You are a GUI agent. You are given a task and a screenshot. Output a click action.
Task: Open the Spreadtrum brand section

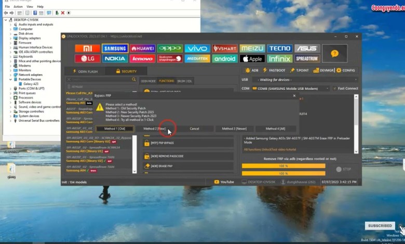307,59
